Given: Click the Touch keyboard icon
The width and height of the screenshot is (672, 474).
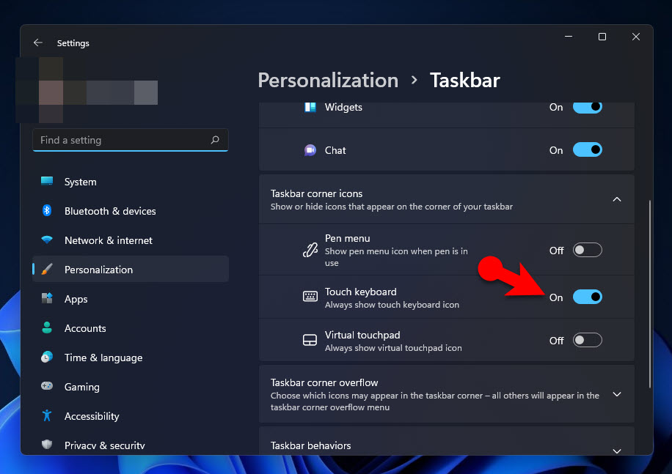Looking at the screenshot, I should pos(310,296).
